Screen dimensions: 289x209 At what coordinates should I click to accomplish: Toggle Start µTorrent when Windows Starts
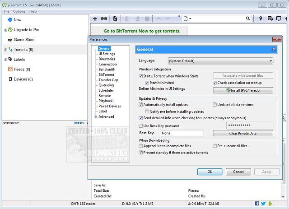[x=140, y=76]
